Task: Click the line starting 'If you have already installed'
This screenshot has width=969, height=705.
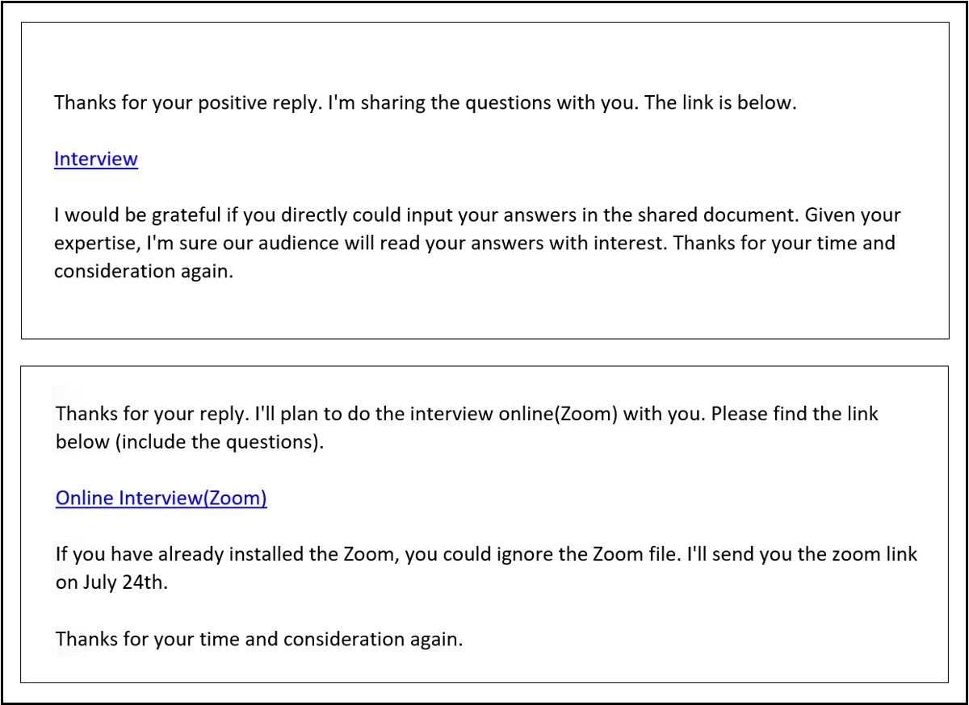Action: (487, 554)
